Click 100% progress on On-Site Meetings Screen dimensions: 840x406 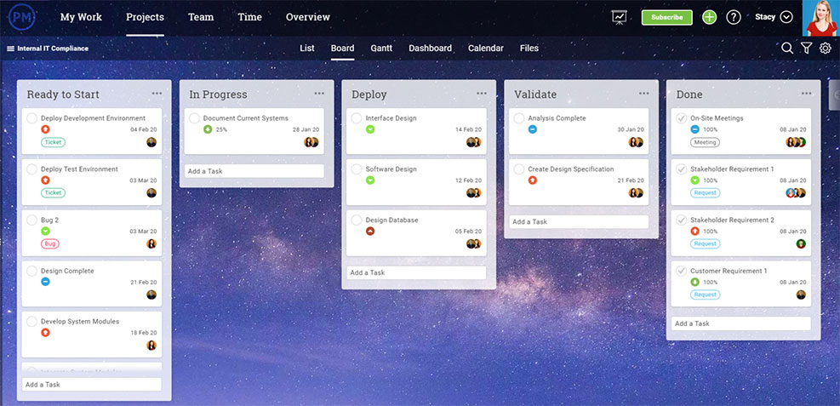(711, 129)
